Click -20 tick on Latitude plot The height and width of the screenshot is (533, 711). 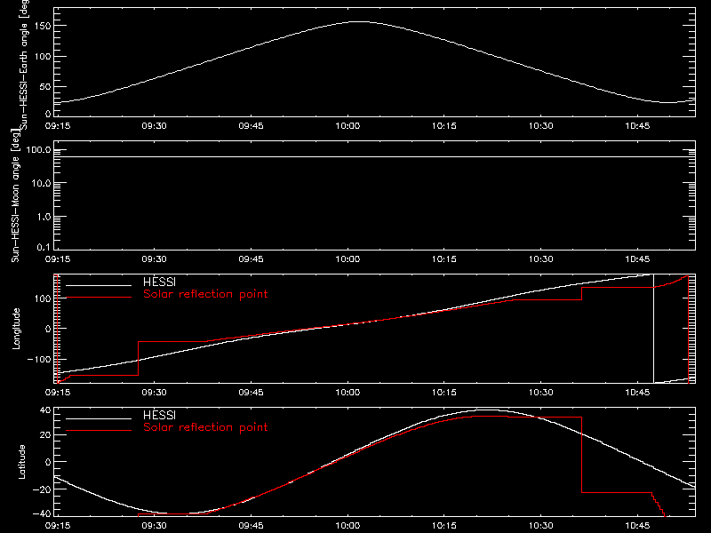click(42, 489)
